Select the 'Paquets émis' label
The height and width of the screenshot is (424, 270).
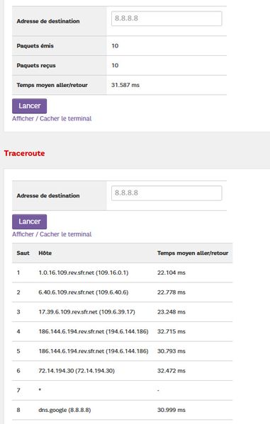(x=35, y=46)
